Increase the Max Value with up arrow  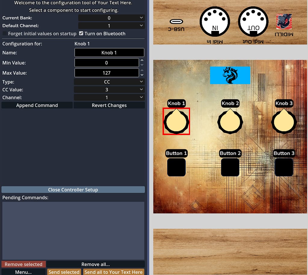tap(142, 71)
